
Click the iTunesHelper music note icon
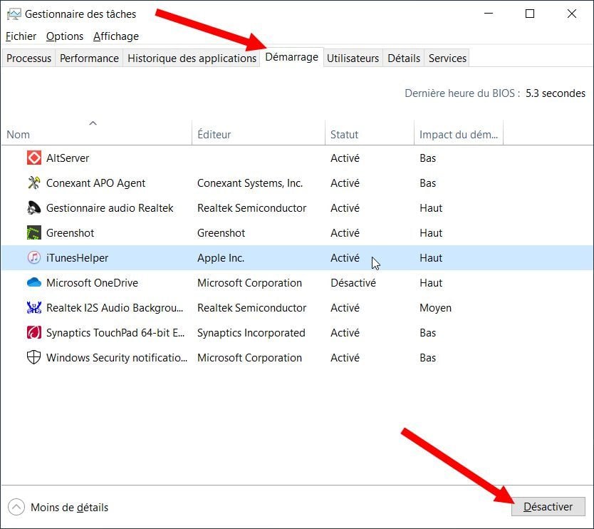33,258
